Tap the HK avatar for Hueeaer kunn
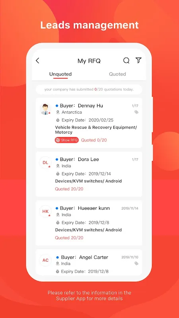Viewport: 179px width, 318px height. (x=45, y=211)
